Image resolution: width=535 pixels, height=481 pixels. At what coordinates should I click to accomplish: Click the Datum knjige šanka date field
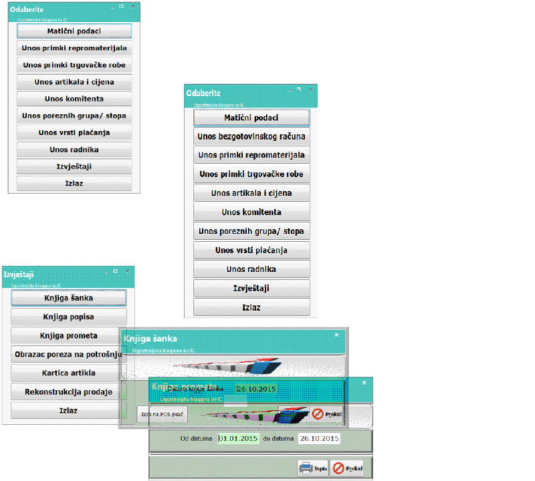click(x=256, y=389)
